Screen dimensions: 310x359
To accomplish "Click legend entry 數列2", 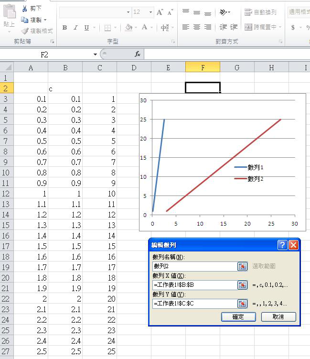I will click(x=249, y=179).
